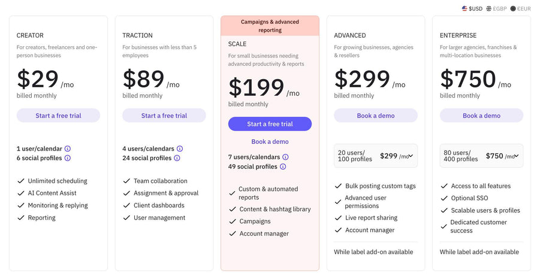The width and height of the screenshot is (537, 277).
Task: Start a free trial for Creator plan
Action: pyautogui.click(x=58, y=116)
